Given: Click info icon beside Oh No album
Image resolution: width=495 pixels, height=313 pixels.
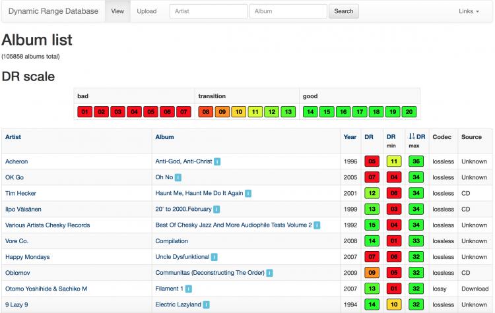Looking at the screenshot, I should pyautogui.click(x=178, y=177).
